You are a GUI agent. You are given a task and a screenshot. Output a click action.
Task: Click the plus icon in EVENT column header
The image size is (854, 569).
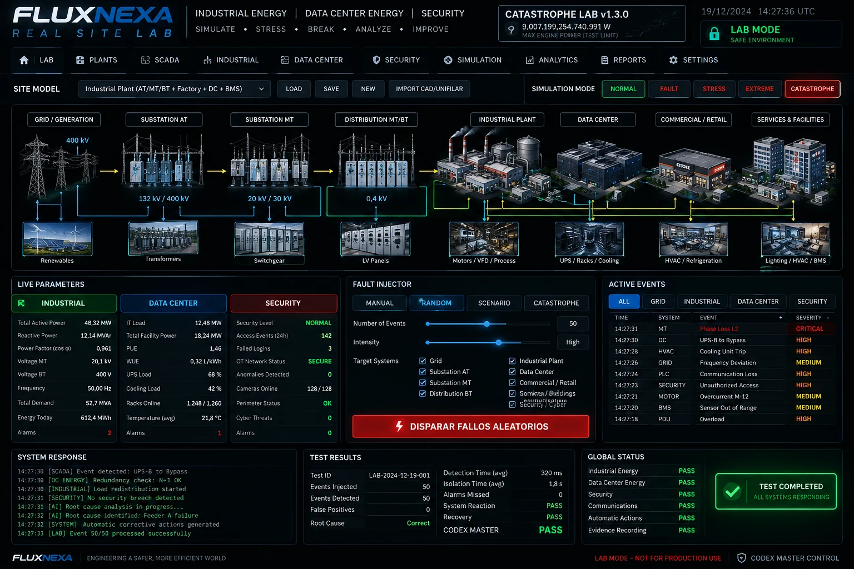(781, 318)
